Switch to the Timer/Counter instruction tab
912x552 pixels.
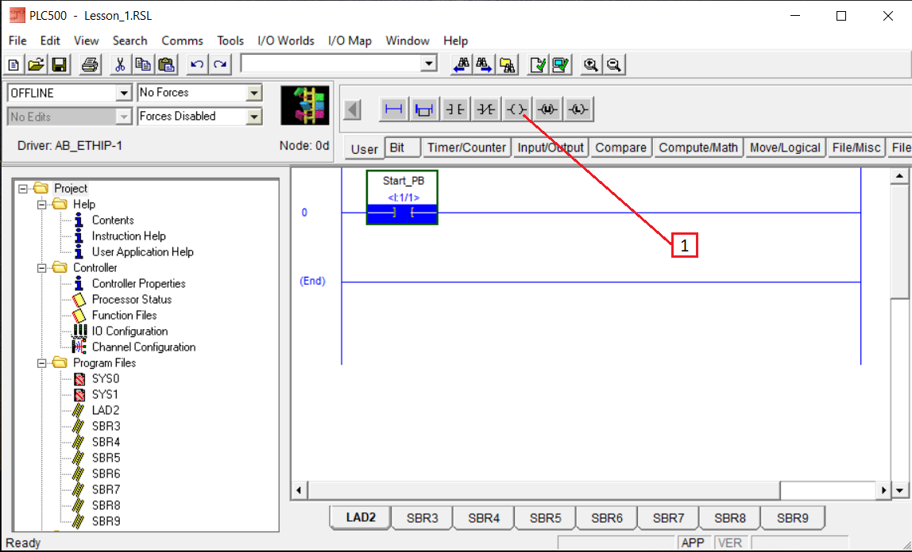click(x=466, y=148)
